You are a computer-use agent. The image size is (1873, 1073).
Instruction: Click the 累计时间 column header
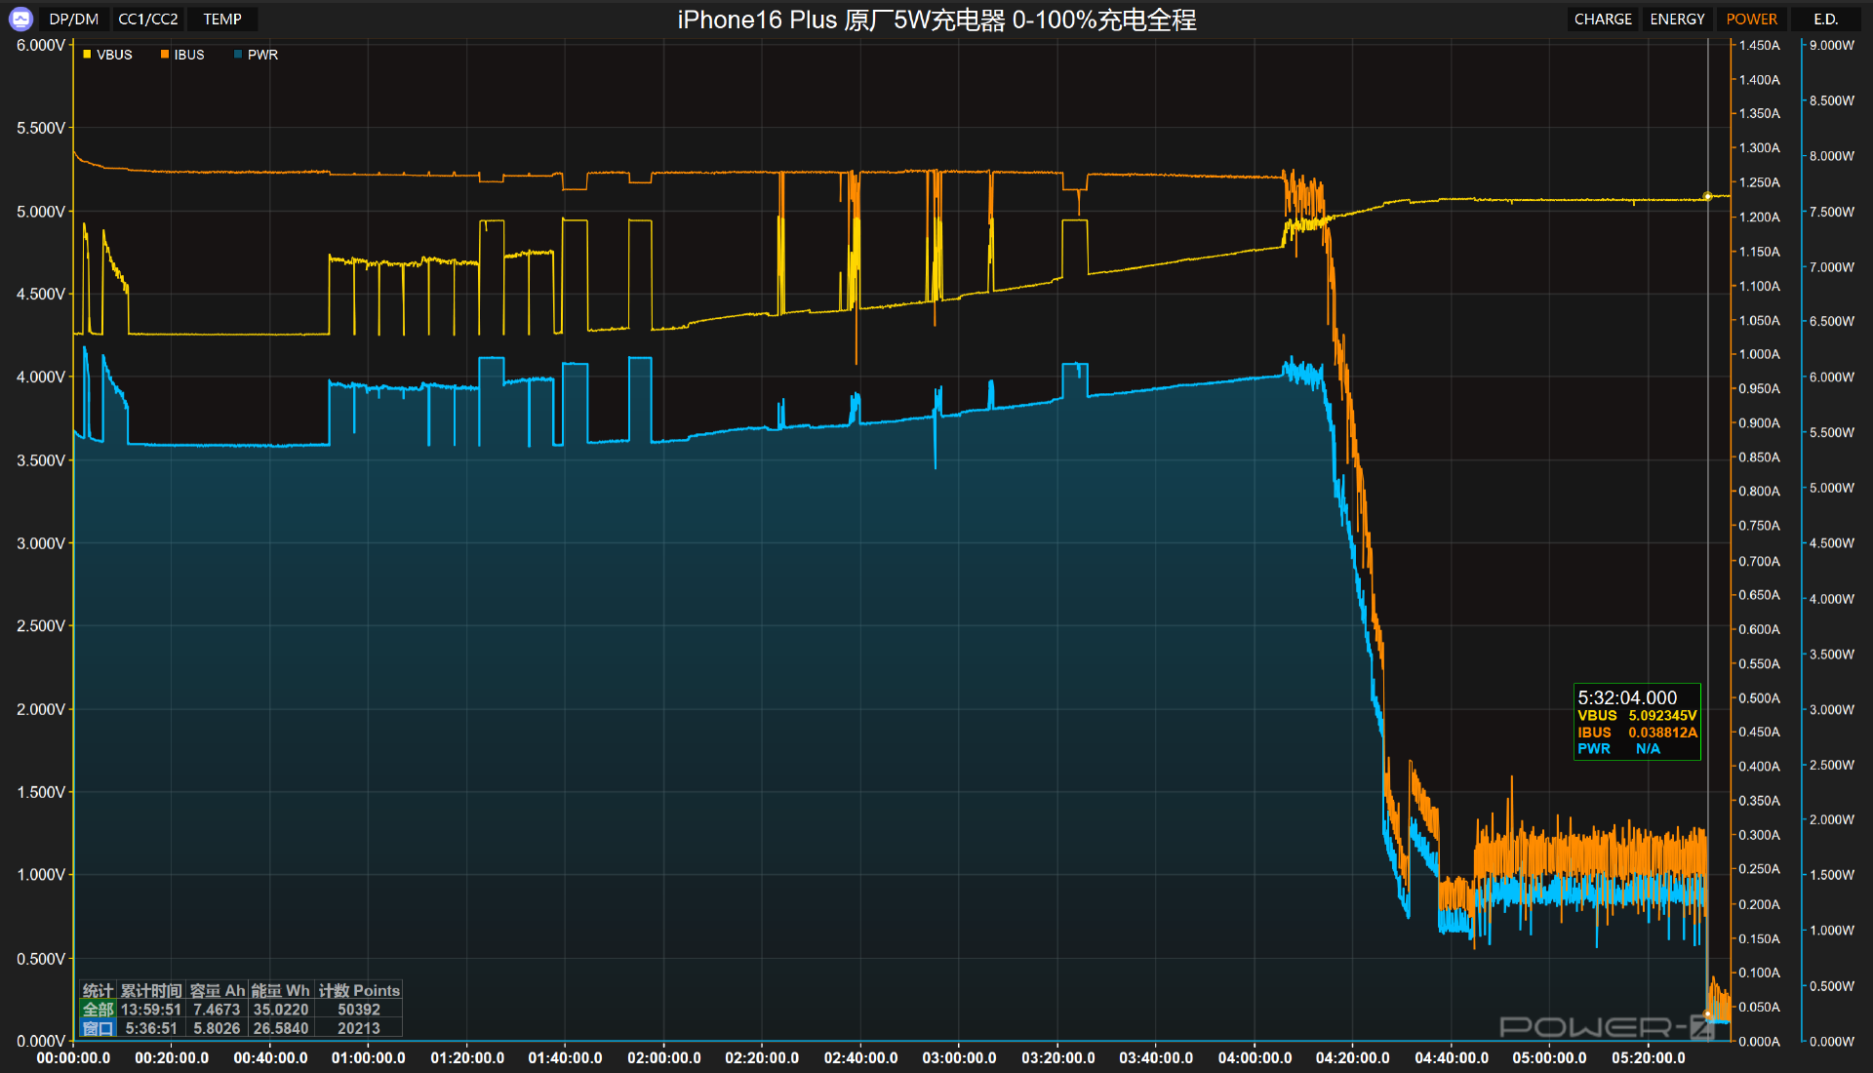(x=151, y=991)
